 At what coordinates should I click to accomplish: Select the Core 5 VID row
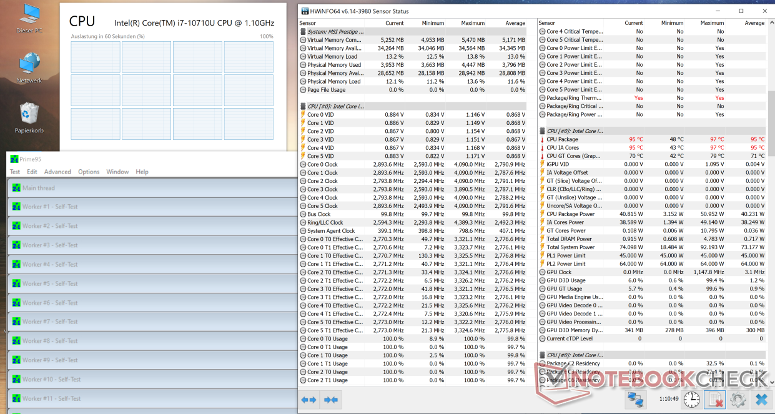[413, 156]
